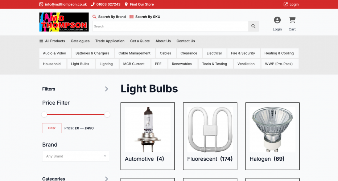Click the Search By Brand text
338x181 pixels.
[112, 17]
